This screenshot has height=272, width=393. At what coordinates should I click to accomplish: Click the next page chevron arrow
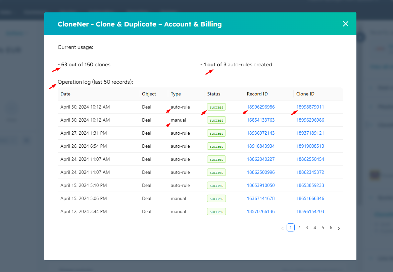pos(339,227)
